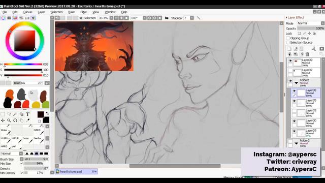Select the hierba brush preset
Viewport: 325px width, 183px height.
coord(39,140)
